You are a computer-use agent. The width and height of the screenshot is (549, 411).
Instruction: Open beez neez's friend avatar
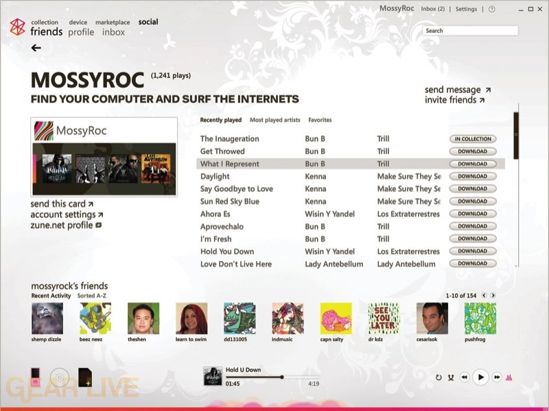[x=95, y=319]
